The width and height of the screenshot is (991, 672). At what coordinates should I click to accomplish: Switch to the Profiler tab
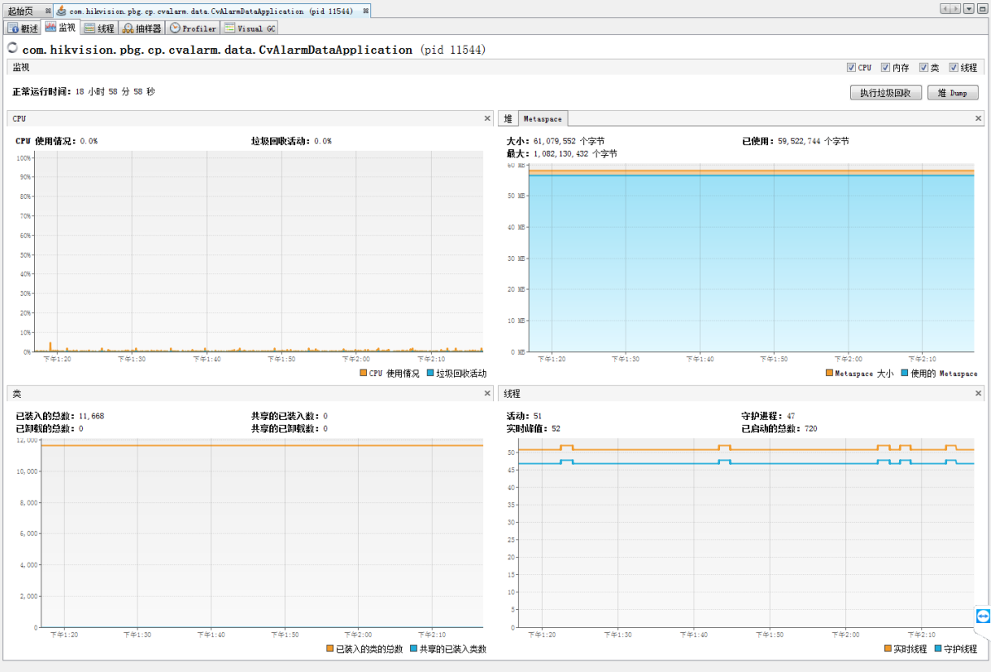[193, 28]
